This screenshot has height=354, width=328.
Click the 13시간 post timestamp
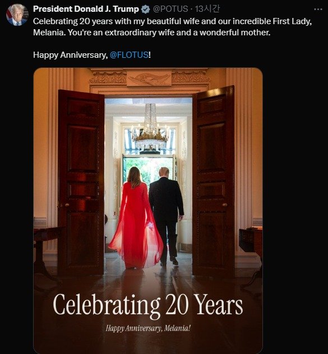click(x=207, y=9)
